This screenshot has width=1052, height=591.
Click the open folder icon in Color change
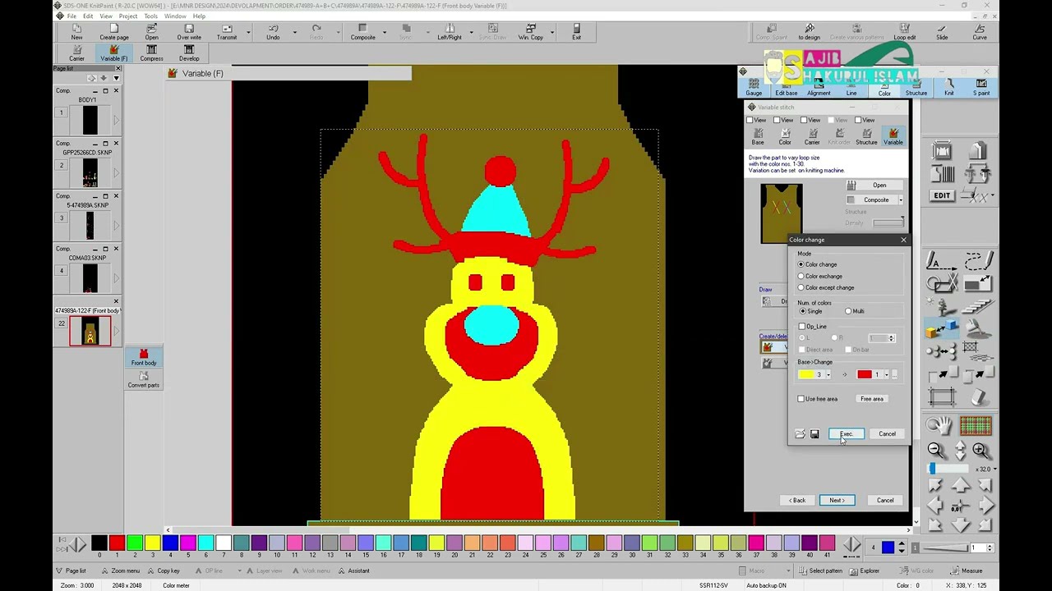(800, 434)
